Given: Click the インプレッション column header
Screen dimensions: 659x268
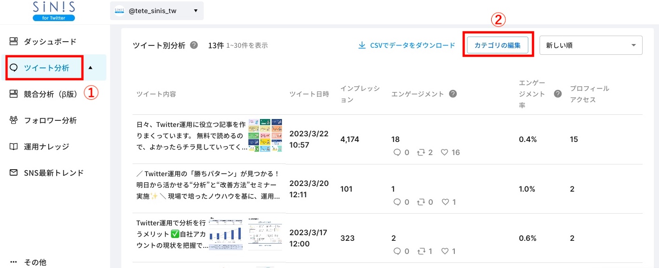Looking at the screenshot, I should (360, 94).
